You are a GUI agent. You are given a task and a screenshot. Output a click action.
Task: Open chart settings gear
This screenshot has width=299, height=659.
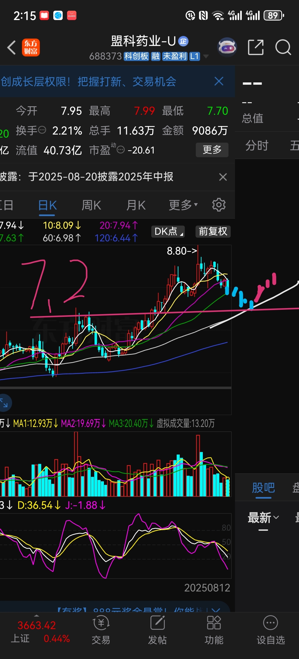(219, 205)
